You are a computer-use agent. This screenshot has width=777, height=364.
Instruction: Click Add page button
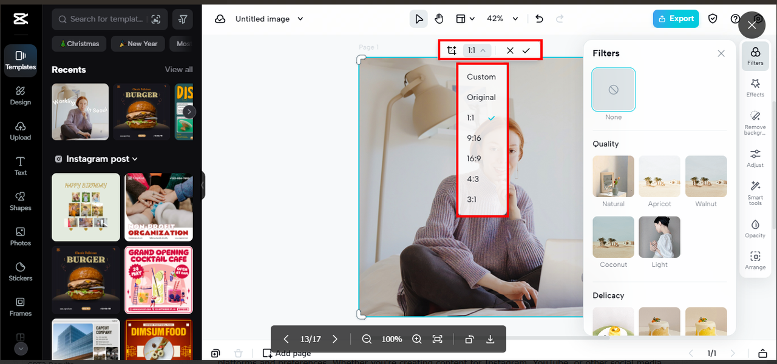click(x=287, y=353)
